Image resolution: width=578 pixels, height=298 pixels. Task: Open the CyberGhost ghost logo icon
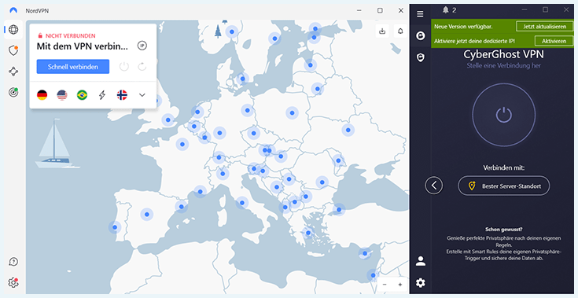click(x=420, y=35)
